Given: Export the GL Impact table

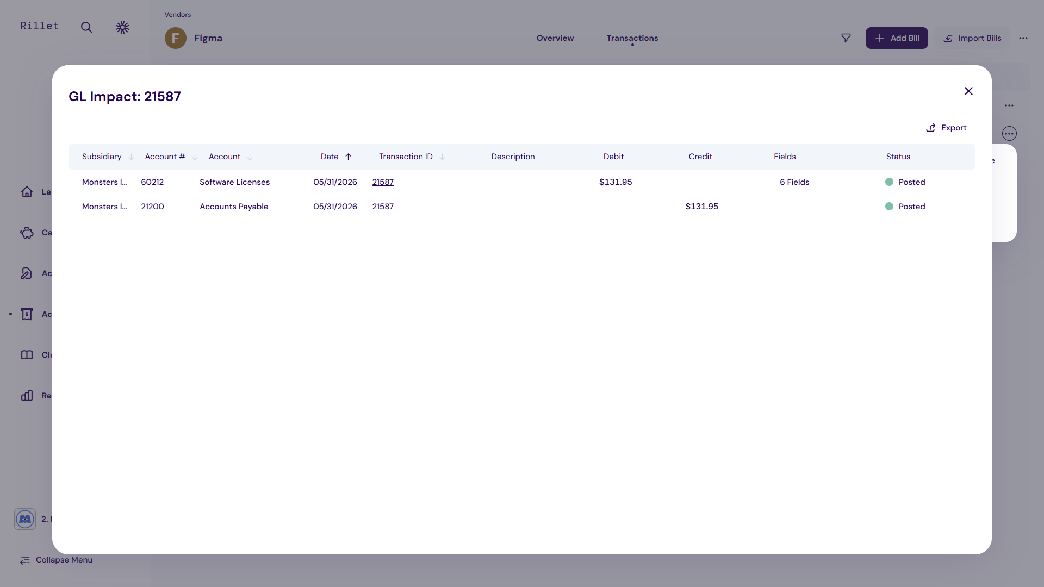Looking at the screenshot, I should tap(946, 128).
